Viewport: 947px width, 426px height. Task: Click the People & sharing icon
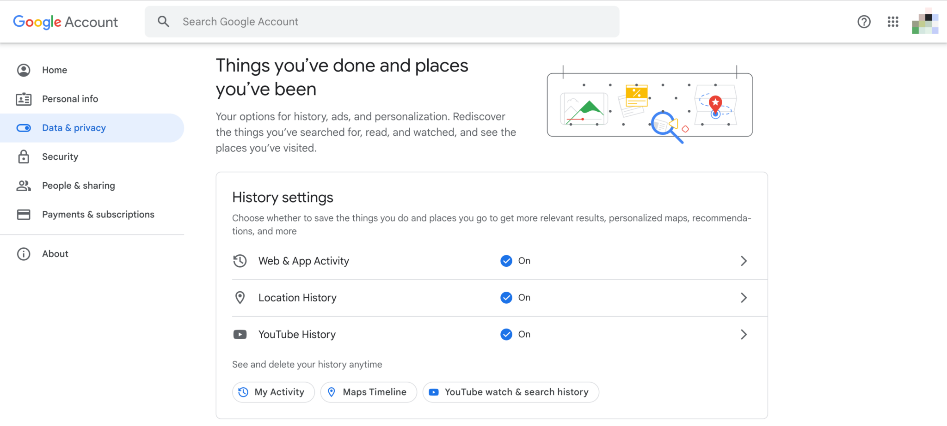[24, 186]
